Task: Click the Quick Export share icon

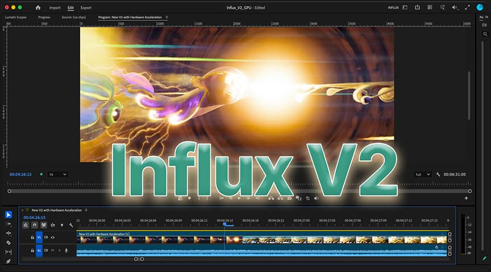Action: tap(417, 7)
